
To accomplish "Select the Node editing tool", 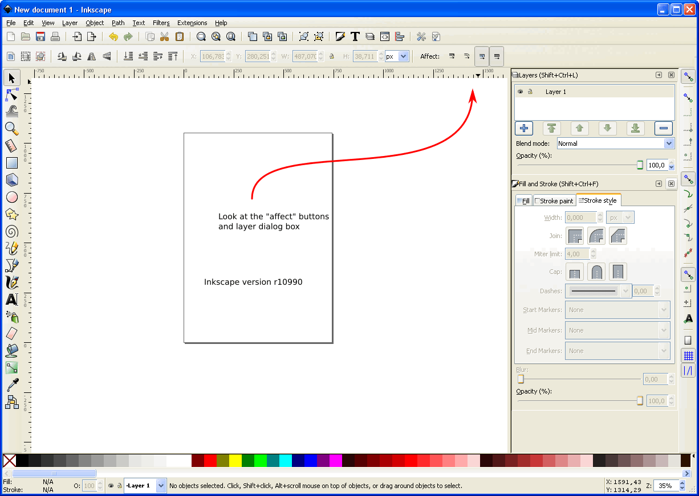I will click(x=11, y=95).
